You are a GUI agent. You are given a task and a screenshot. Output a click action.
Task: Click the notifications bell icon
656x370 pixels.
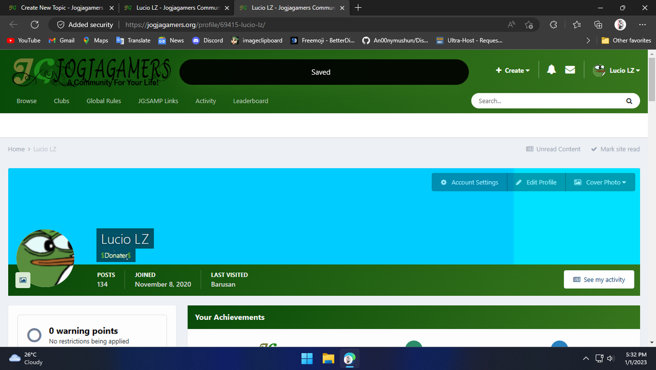(551, 70)
